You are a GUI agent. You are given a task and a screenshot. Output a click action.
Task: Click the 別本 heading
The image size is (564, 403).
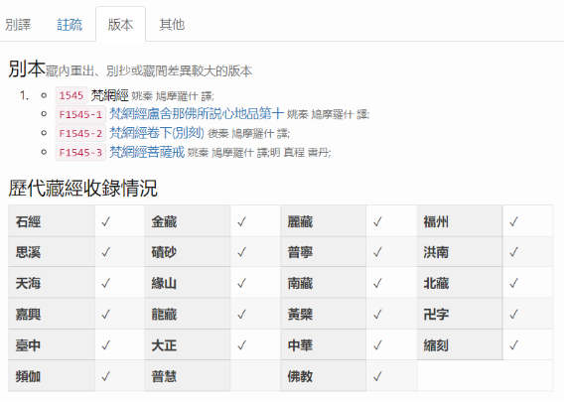tap(27, 68)
